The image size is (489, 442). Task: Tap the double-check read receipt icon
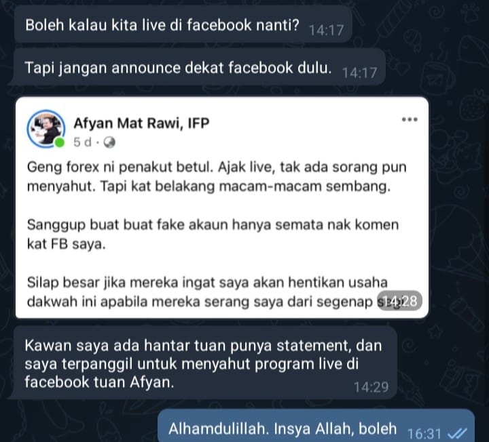pyautogui.click(x=457, y=433)
